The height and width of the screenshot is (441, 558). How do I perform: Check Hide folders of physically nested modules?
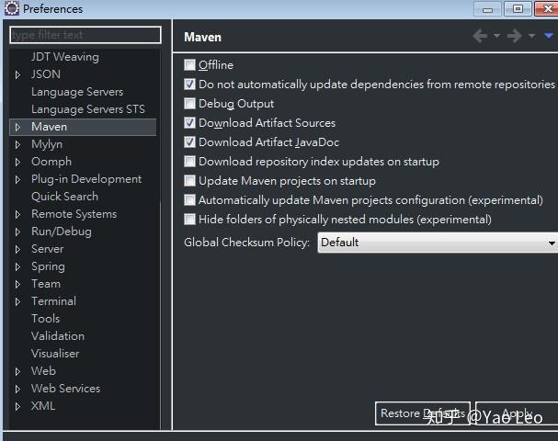coord(189,220)
